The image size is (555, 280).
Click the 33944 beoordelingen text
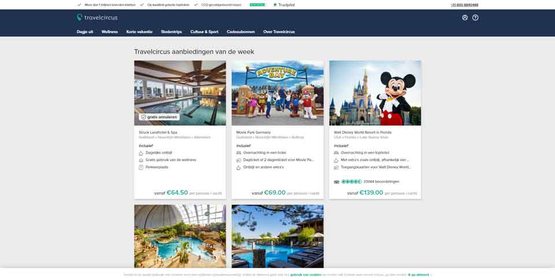pyautogui.click(x=381, y=182)
